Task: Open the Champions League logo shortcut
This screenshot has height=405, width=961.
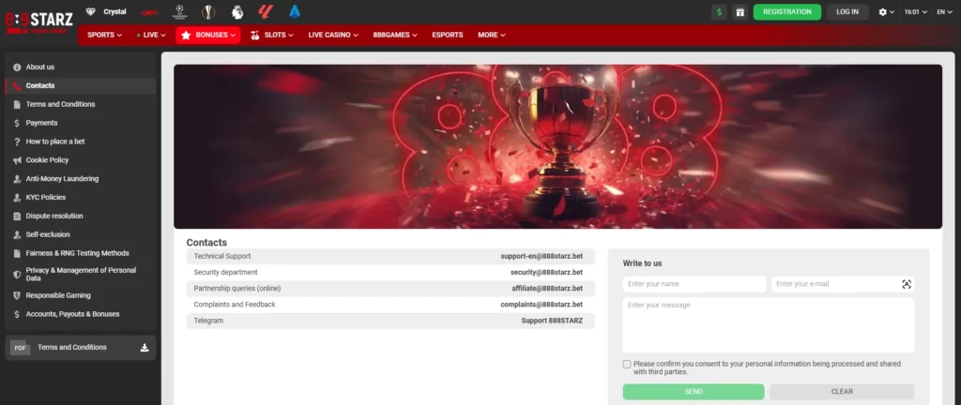Action: click(179, 11)
